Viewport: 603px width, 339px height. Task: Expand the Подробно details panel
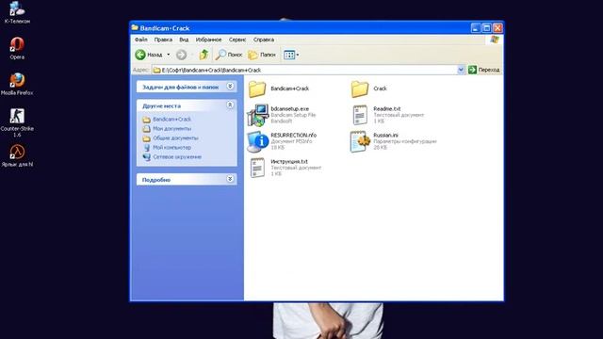pos(230,179)
